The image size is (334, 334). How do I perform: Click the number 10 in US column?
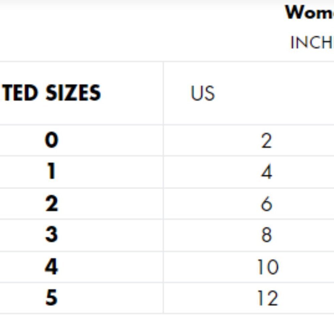(268, 267)
